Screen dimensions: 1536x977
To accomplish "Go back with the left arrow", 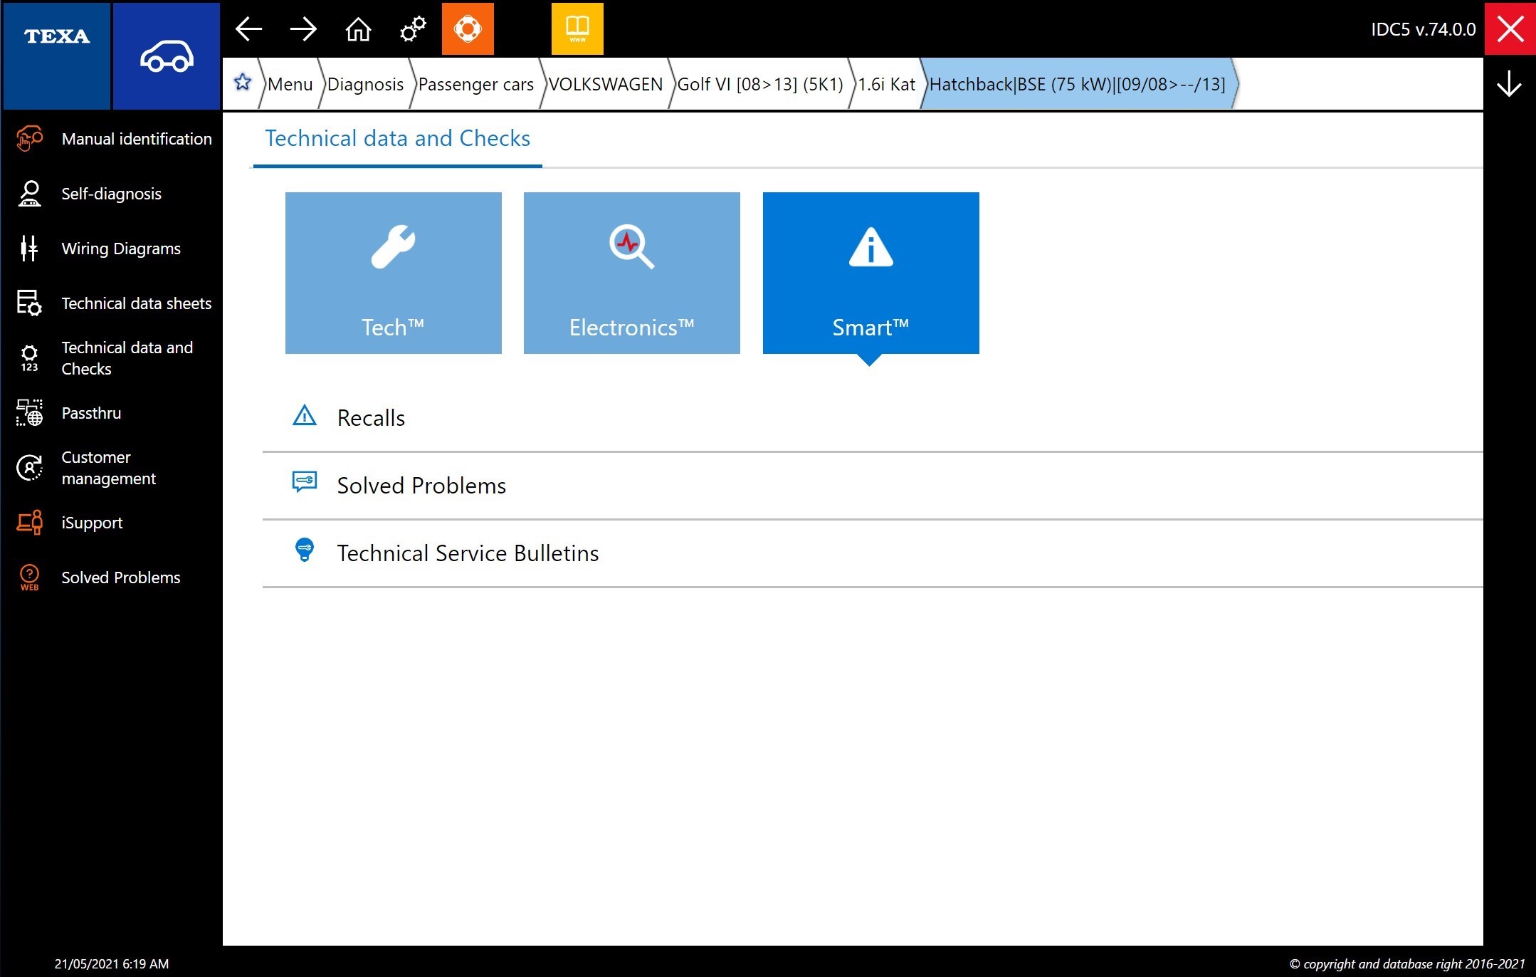I will click(x=248, y=29).
